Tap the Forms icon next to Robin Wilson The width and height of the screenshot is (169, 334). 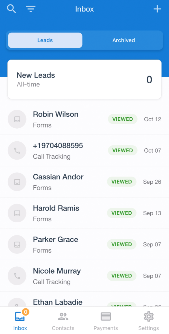[x=17, y=119]
